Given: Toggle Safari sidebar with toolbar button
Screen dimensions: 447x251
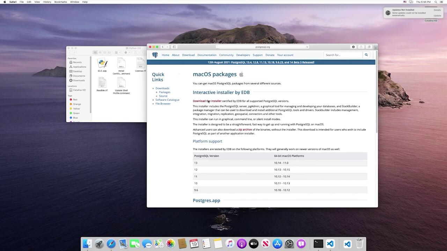Looking at the screenshot, I should click(174, 47).
